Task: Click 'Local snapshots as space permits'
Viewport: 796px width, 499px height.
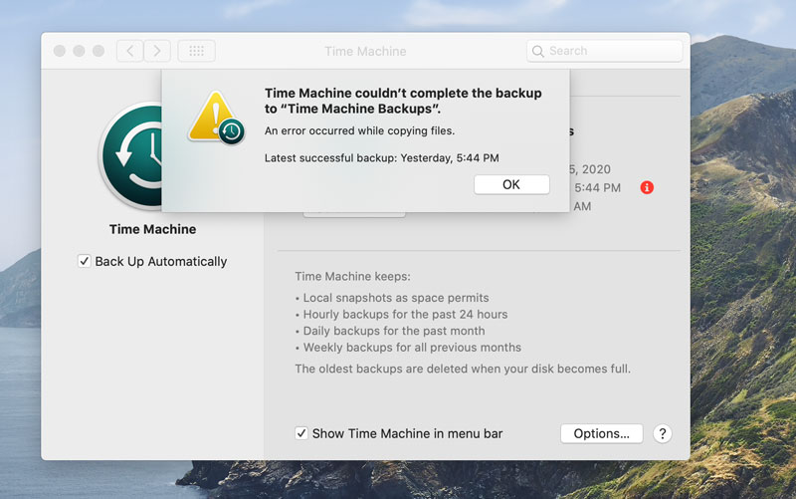Action: click(396, 298)
